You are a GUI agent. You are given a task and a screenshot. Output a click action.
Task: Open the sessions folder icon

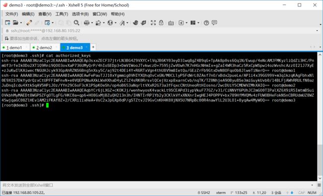(x=16, y=23)
